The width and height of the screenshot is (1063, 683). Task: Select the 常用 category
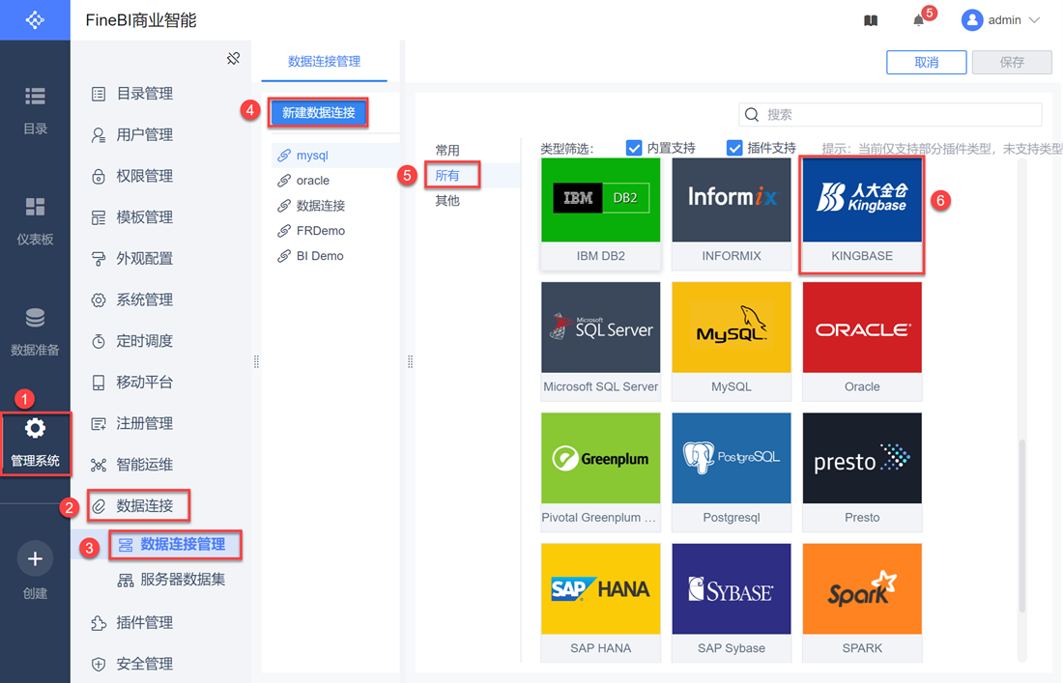(x=447, y=151)
